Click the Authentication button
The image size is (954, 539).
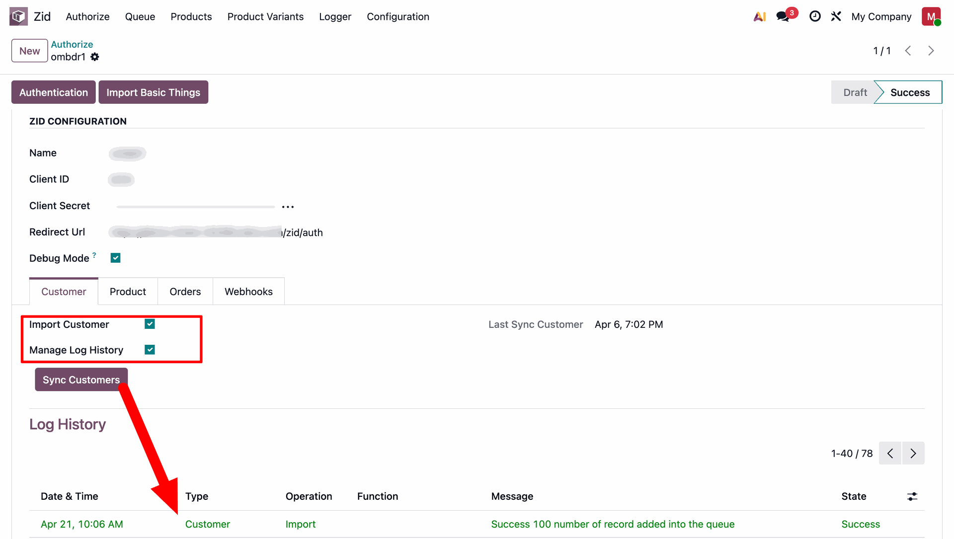(x=54, y=92)
